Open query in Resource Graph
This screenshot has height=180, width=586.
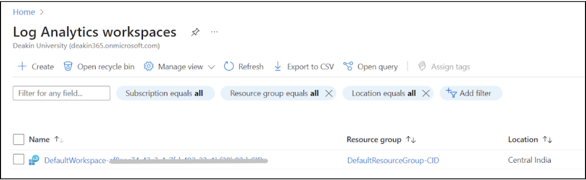[371, 67]
